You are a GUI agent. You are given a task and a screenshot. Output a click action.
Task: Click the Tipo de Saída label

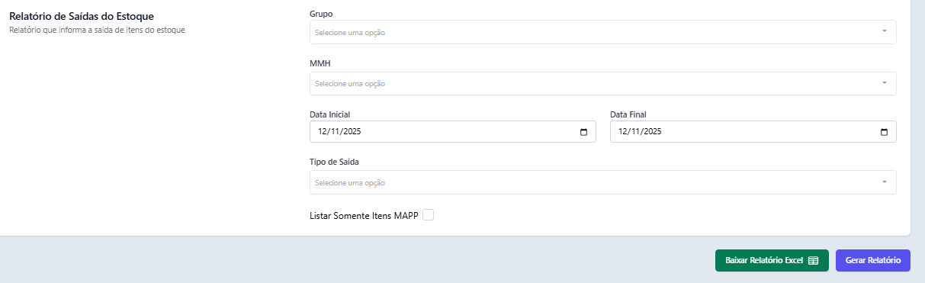(335, 162)
